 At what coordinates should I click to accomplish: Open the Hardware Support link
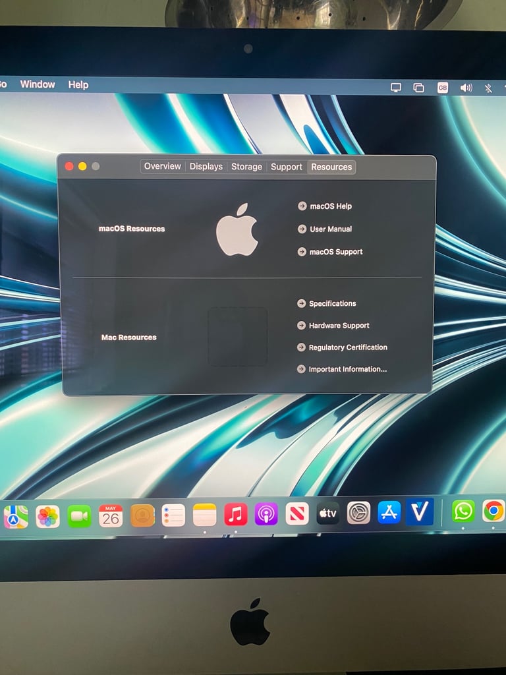tap(339, 326)
